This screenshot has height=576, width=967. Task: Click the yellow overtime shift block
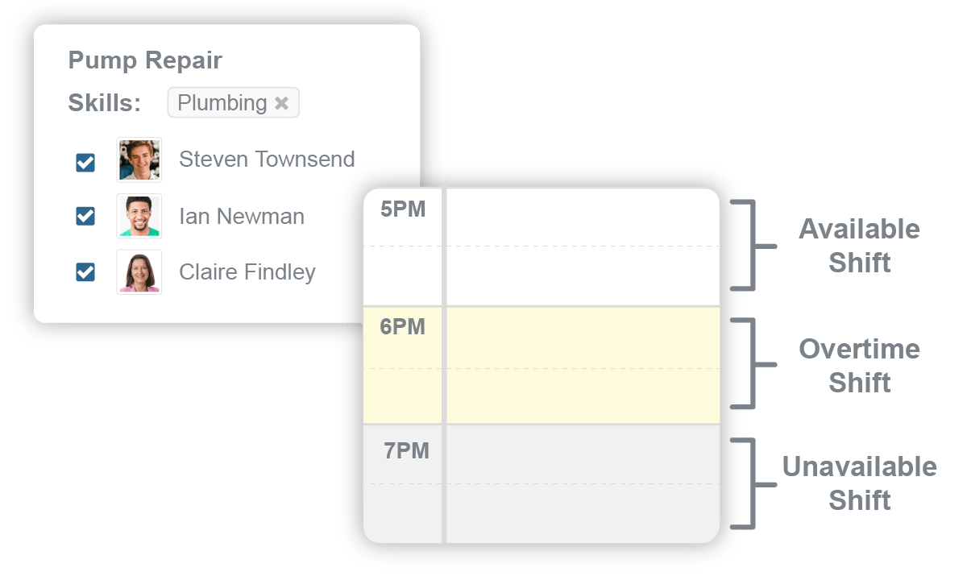(x=580, y=363)
